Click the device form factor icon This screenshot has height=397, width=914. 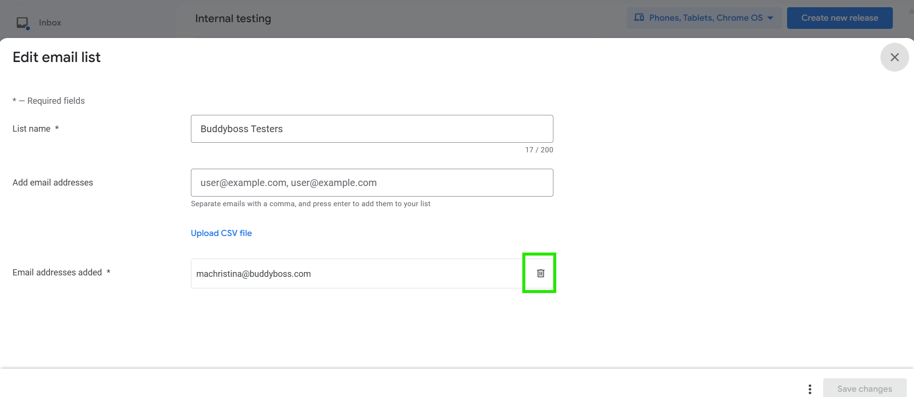tap(639, 18)
